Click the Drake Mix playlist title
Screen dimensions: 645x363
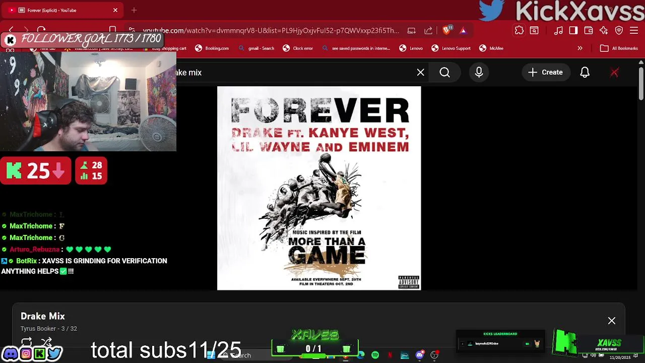[x=43, y=316]
